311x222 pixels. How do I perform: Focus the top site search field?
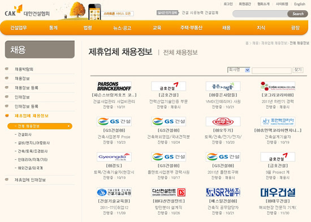[x=260, y=14]
